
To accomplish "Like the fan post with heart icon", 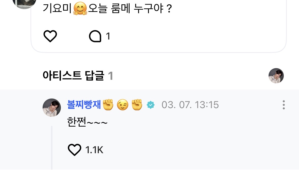I will tap(50, 36).
